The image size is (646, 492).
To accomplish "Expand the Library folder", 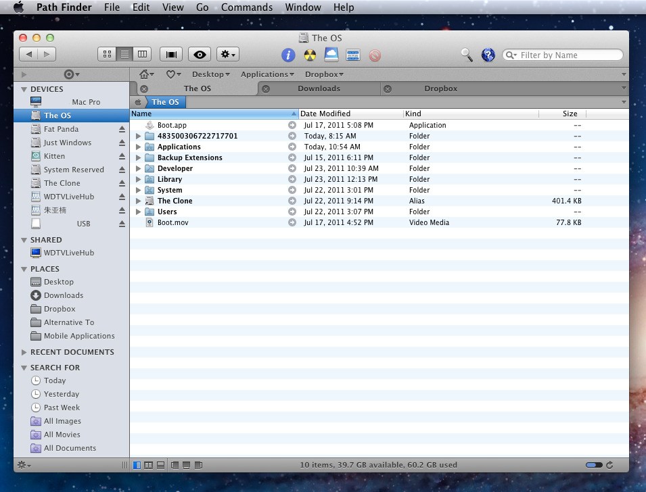I will click(x=139, y=179).
